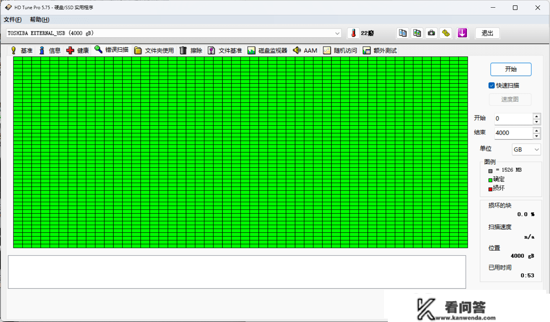Decrease the 开始 start value with down arrow
The height and width of the screenshot is (322, 550).
tap(537, 122)
